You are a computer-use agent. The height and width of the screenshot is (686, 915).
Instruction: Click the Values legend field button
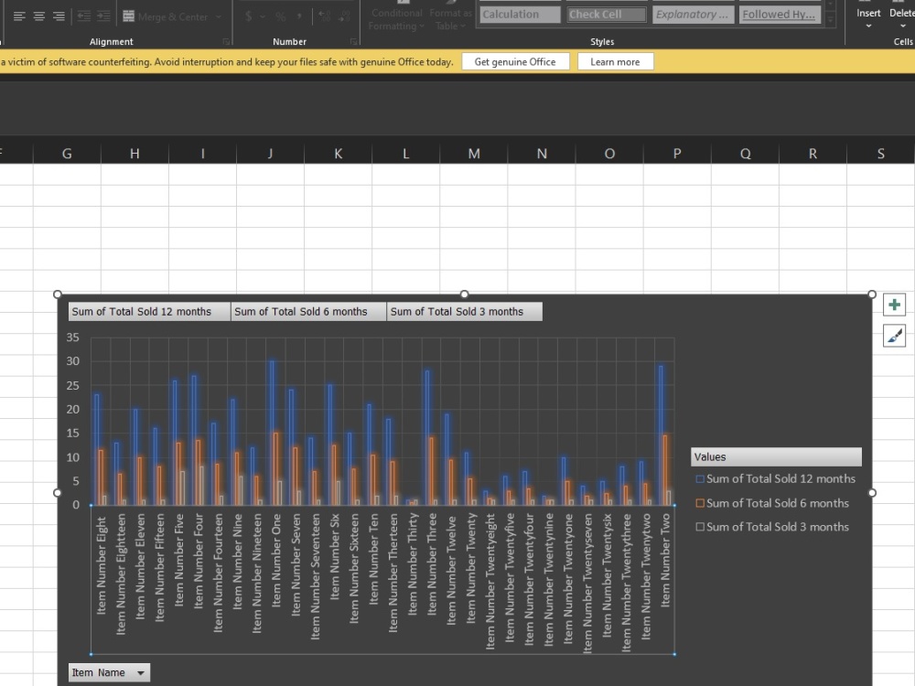click(776, 456)
